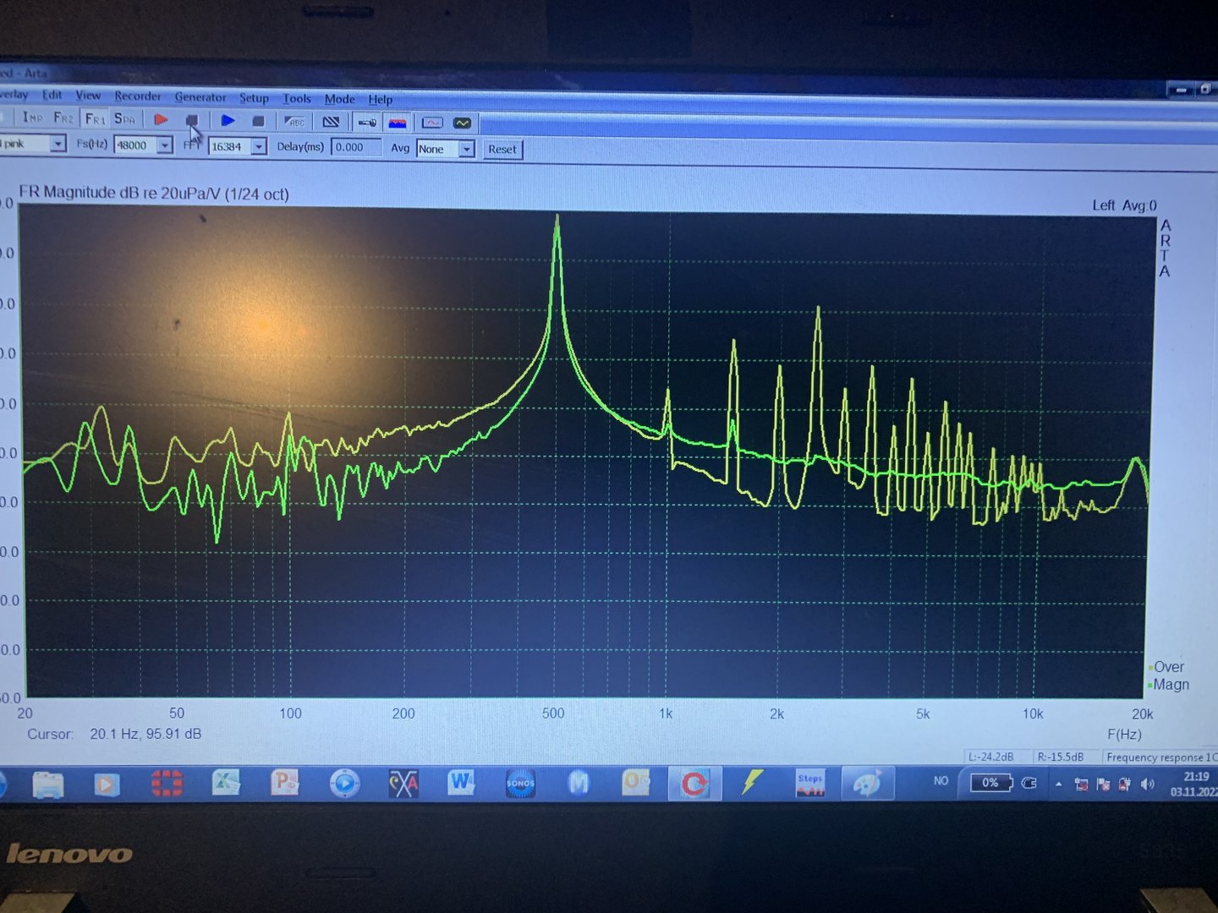Click the Left Avg:0 channel label
This screenshot has height=913, width=1218.
point(1124,205)
